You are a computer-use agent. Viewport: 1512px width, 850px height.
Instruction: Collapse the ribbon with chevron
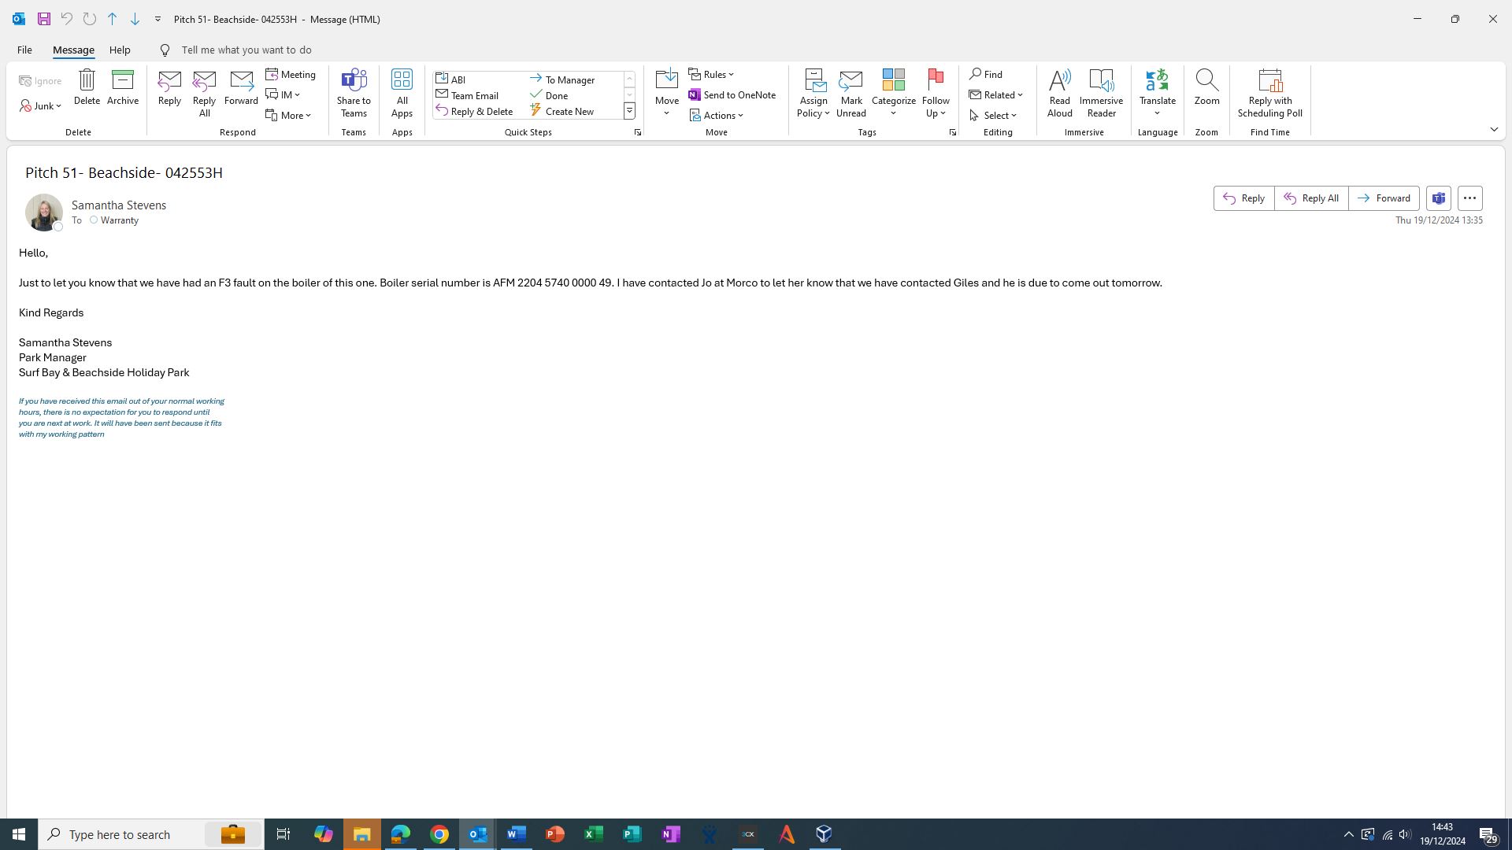point(1494,130)
